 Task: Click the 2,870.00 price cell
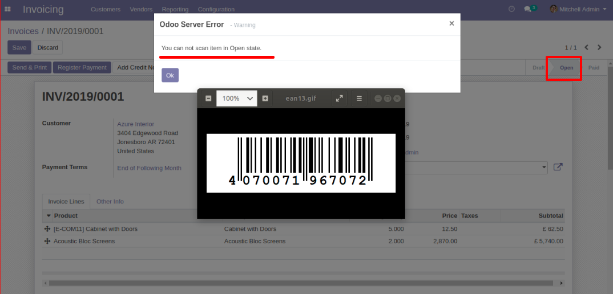click(445, 241)
